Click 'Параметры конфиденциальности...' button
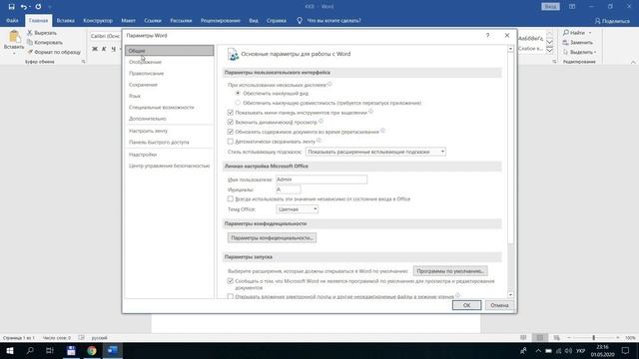 [x=272, y=237]
